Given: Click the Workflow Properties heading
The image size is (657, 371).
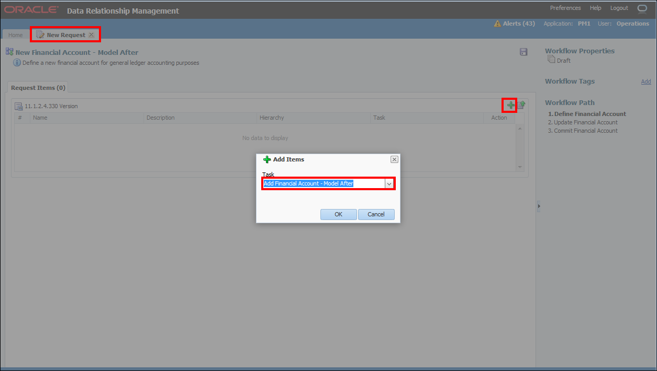Looking at the screenshot, I should point(580,51).
